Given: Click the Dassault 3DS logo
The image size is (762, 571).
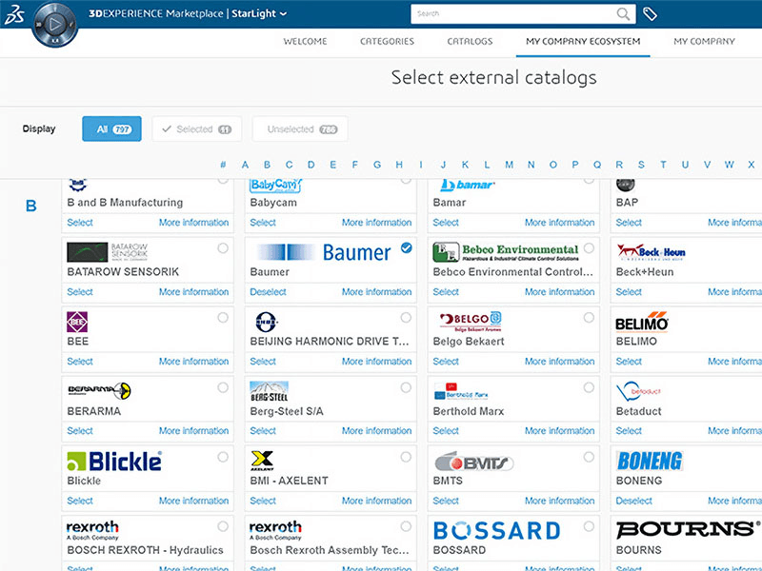Looking at the screenshot, I should click(13, 13).
